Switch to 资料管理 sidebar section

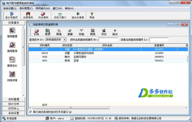tap(13, 99)
